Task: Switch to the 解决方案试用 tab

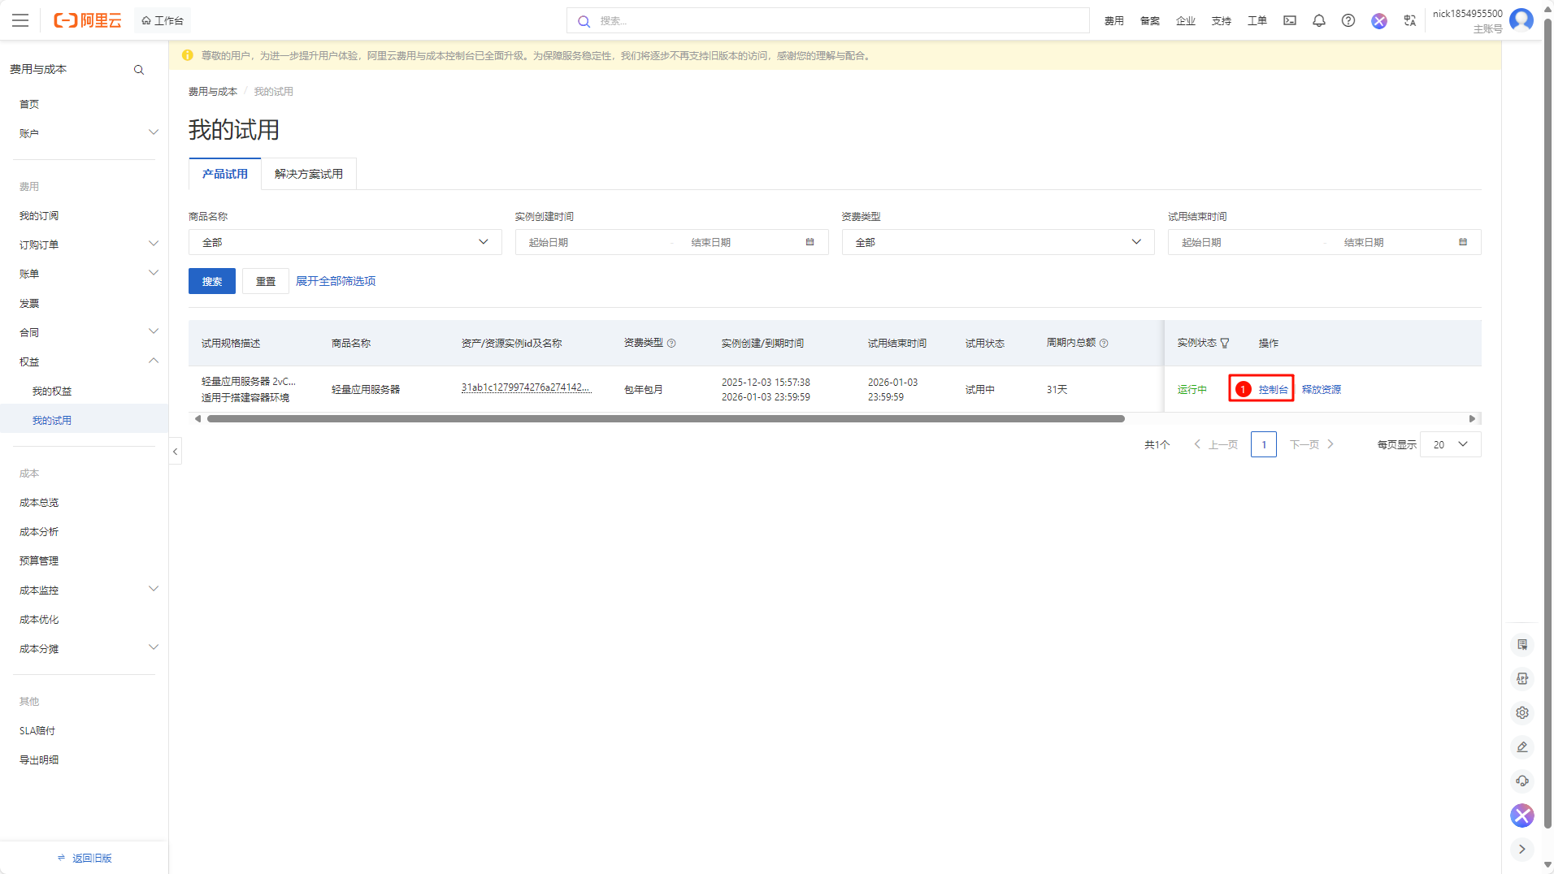Action: pyautogui.click(x=308, y=174)
